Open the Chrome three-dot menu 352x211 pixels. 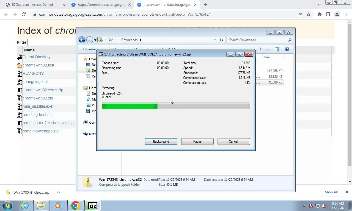[346, 14]
